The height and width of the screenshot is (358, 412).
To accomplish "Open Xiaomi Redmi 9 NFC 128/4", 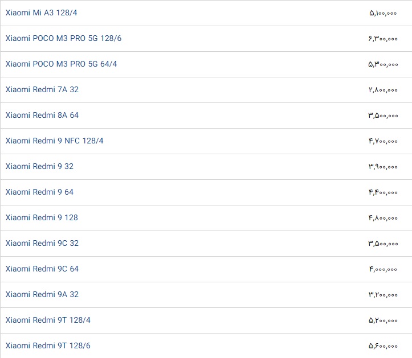I will pos(55,141).
